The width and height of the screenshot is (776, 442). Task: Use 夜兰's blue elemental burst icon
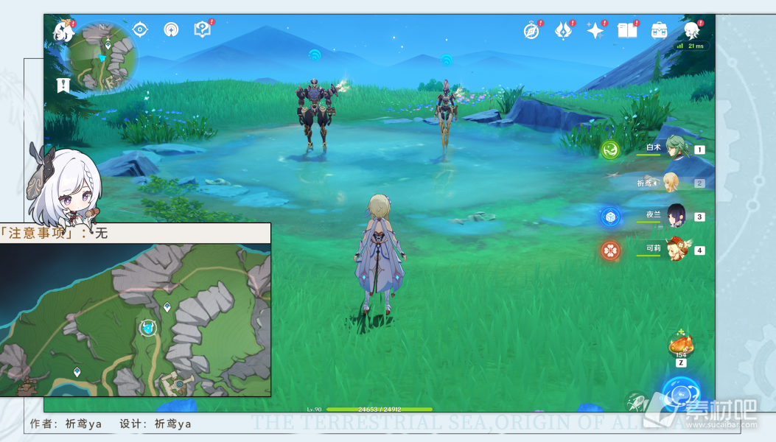pyautogui.click(x=611, y=217)
